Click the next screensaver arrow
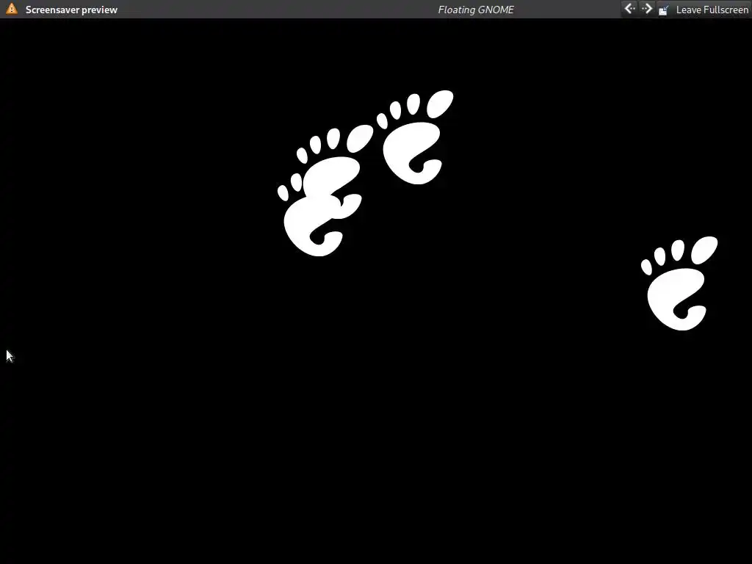The image size is (752, 564). click(x=646, y=9)
